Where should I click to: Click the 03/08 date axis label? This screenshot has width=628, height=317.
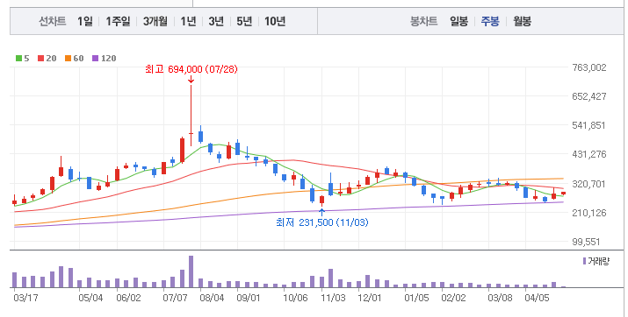(500, 298)
